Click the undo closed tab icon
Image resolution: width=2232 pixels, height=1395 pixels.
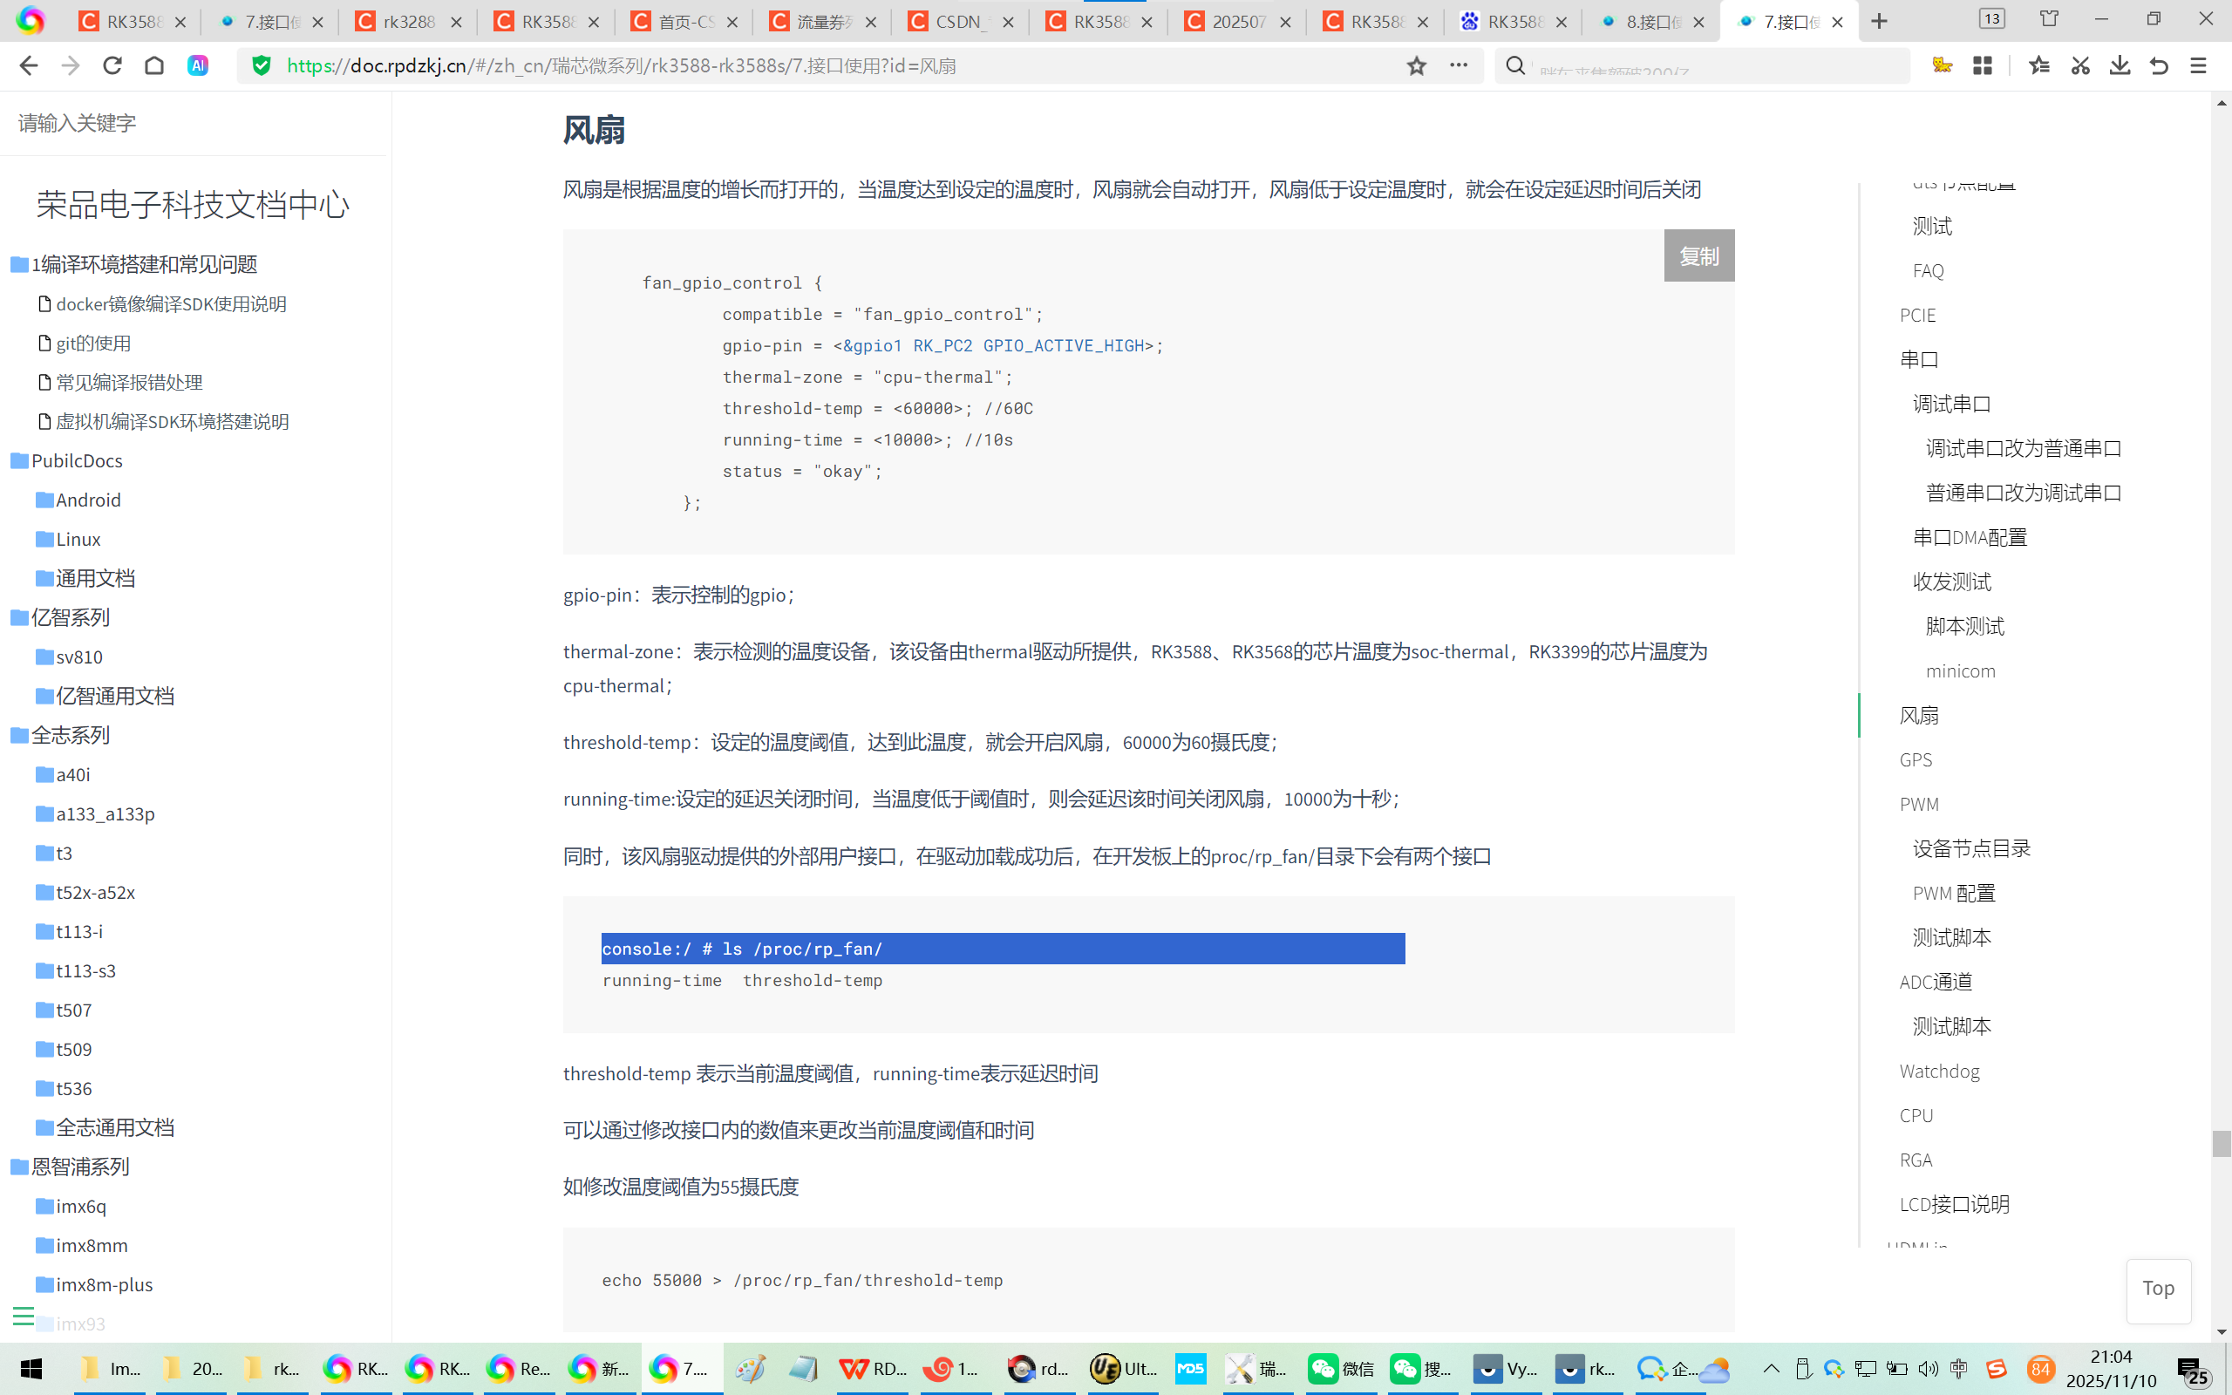click(2159, 65)
